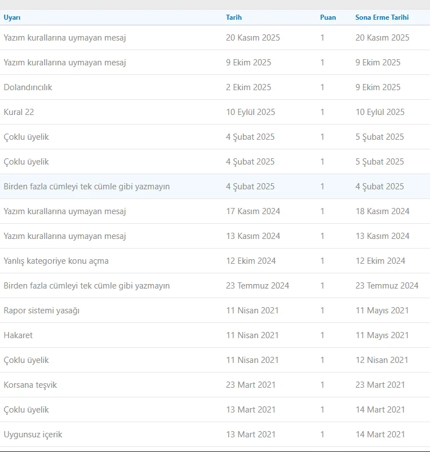The height and width of the screenshot is (452, 430).
Task: Click Sona Erme cell 10 Eylül 2025
Action: click(x=380, y=112)
